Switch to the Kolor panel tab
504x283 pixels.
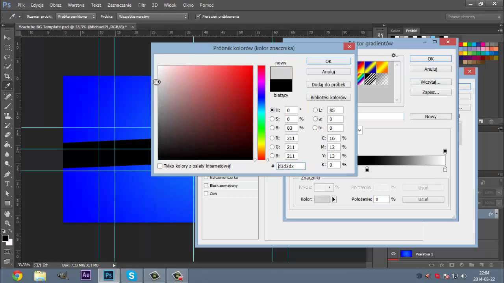click(x=395, y=31)
